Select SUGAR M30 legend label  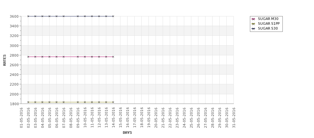click(268, 19)
